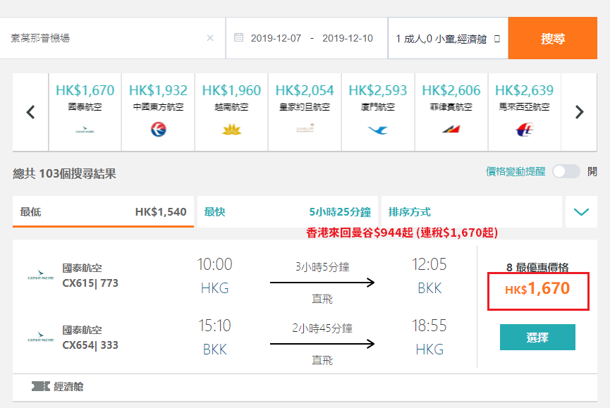Clear the Suvarnabhumi airport field with X
Viewport: 610px width, 408px height.
pyautogui.click(x=210, y=38)
